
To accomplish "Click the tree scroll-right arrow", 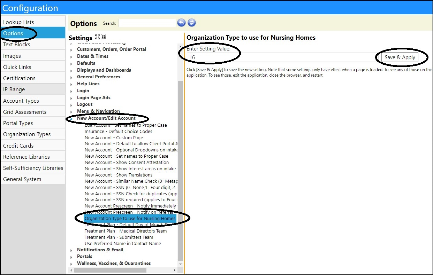I will point(175,270).
